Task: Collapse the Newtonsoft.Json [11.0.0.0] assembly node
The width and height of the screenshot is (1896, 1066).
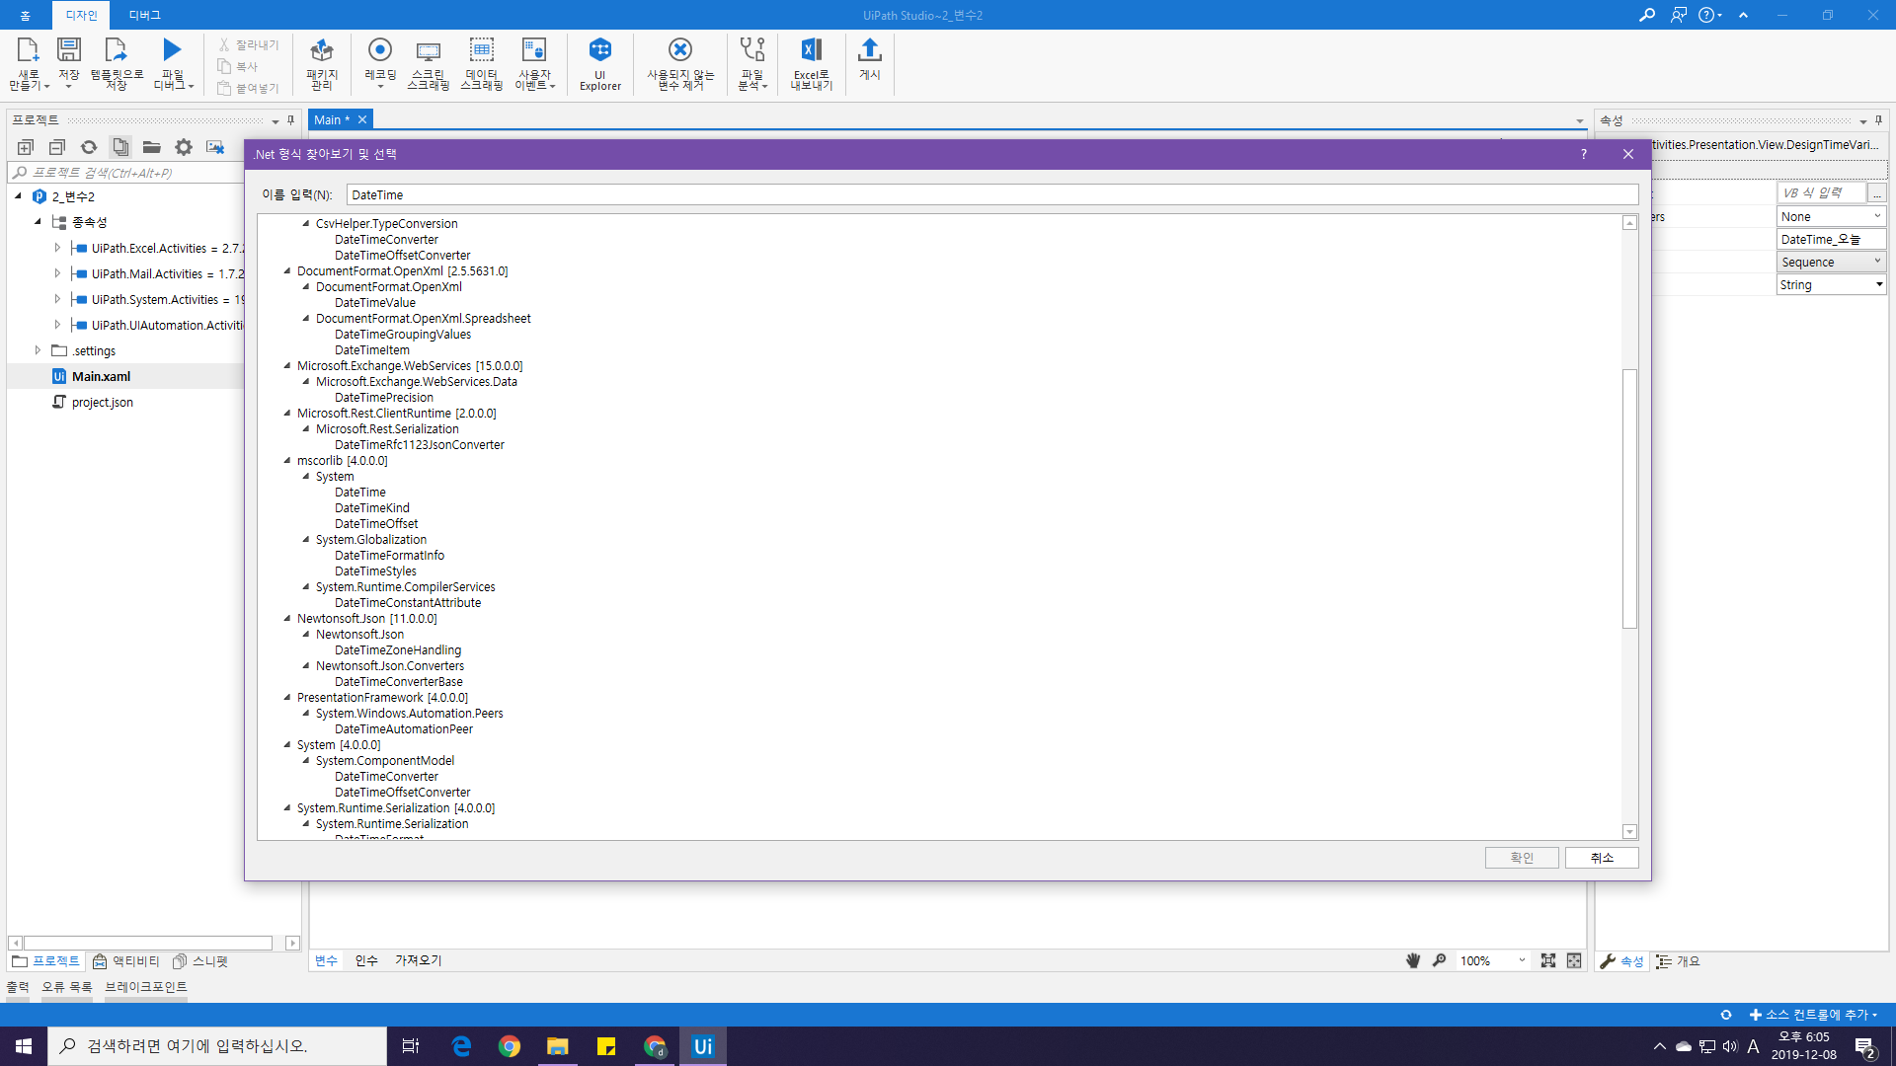Action: pyautogui.click(x=287, y=619)
